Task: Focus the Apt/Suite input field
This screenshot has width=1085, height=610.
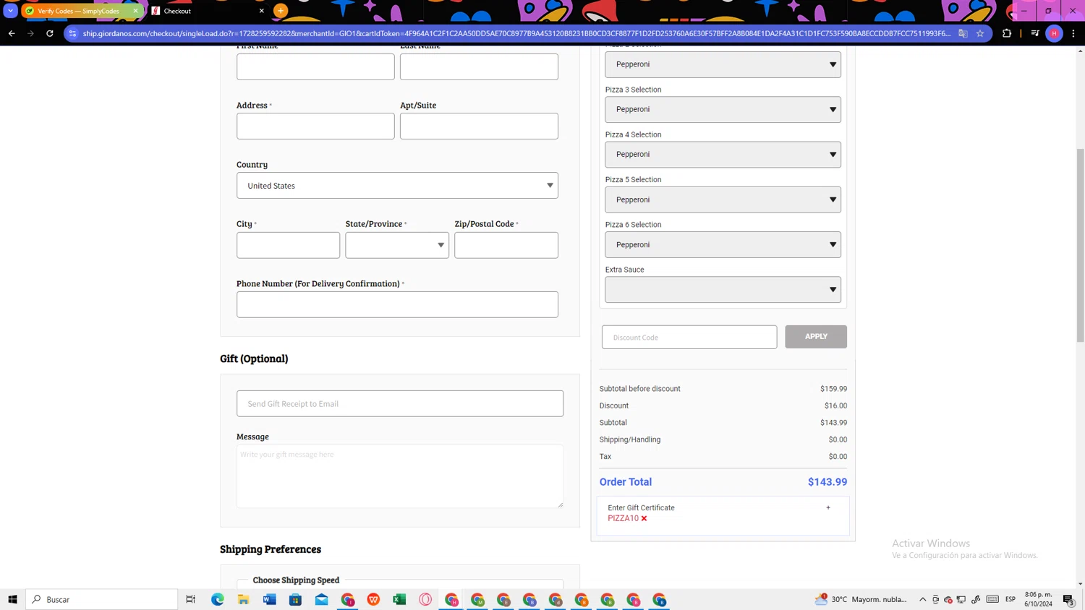Action: 479,126
